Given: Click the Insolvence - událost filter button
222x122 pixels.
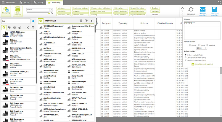Looking at the screenshot, I should pos(81,8).
